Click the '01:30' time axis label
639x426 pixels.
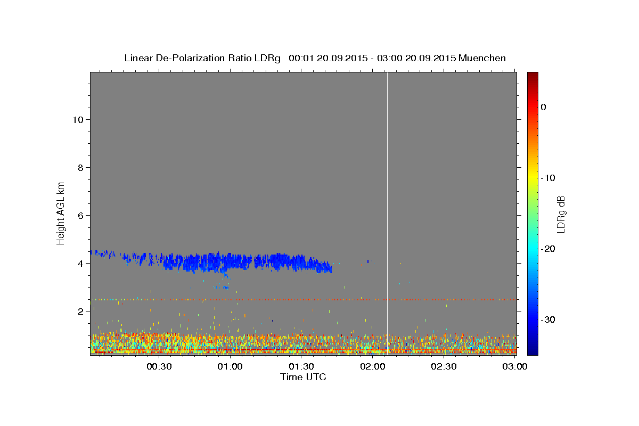click(x=301, y=367)
